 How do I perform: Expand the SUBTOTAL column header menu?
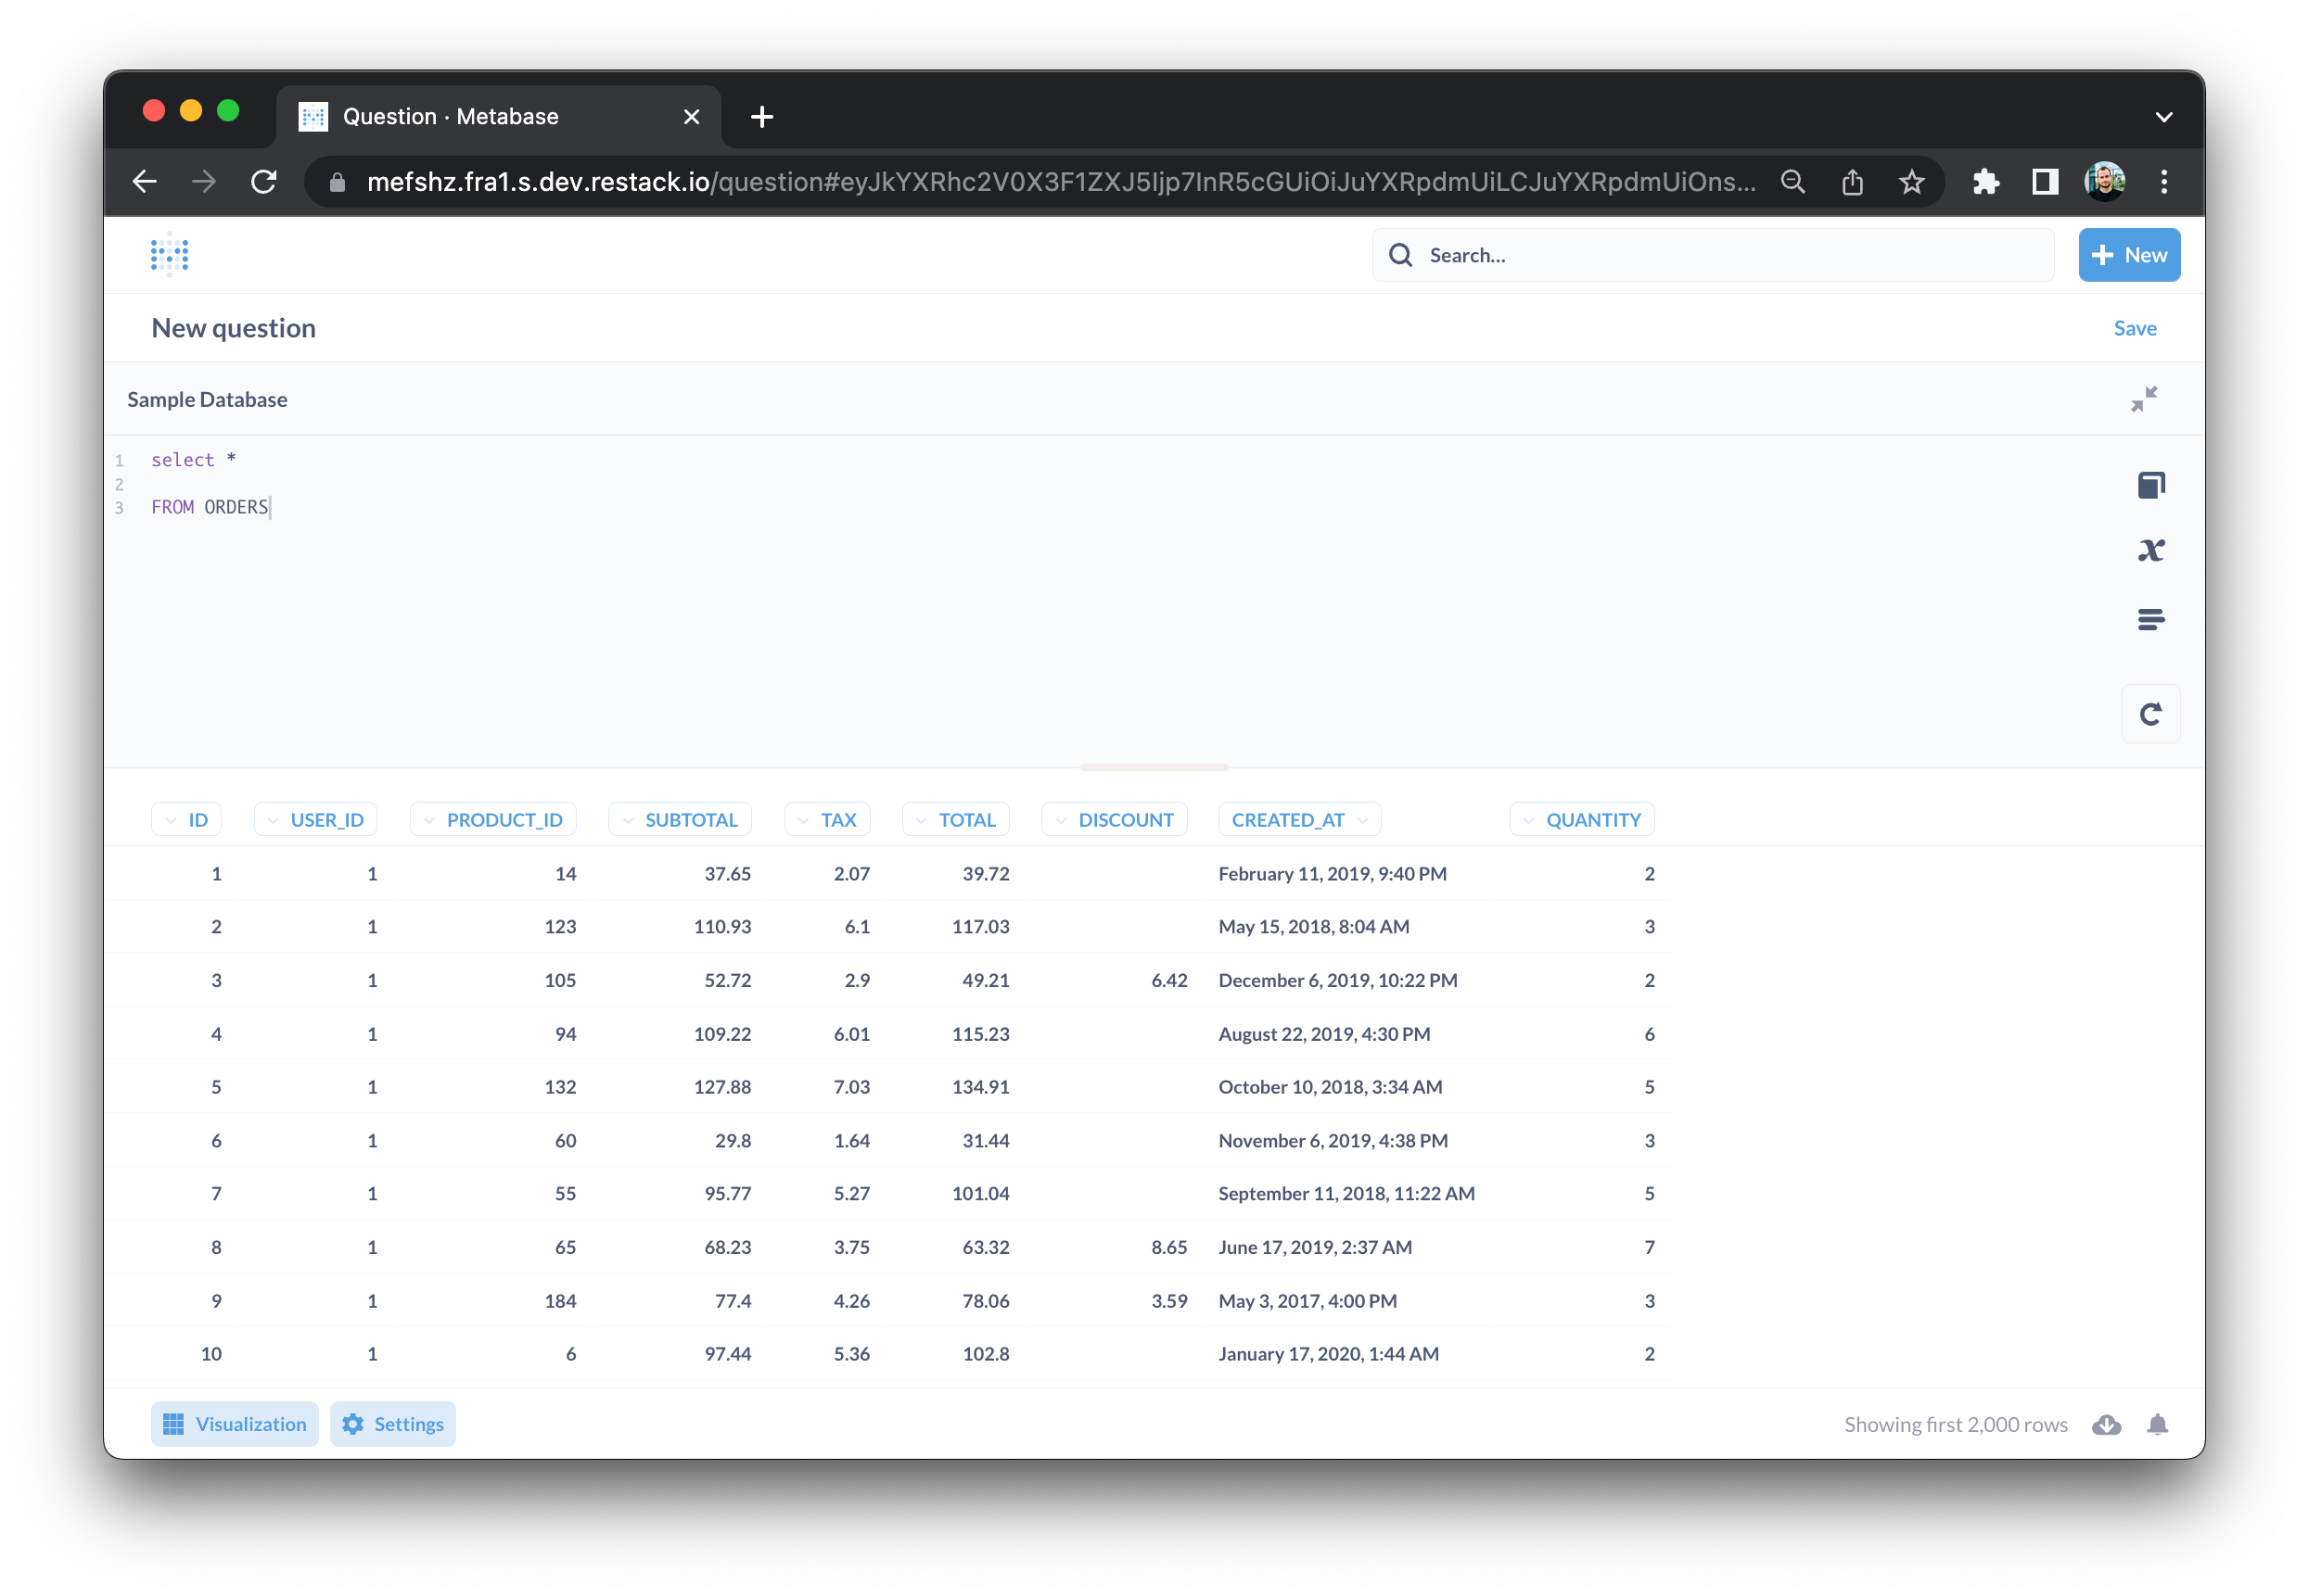tap(680, 819)
